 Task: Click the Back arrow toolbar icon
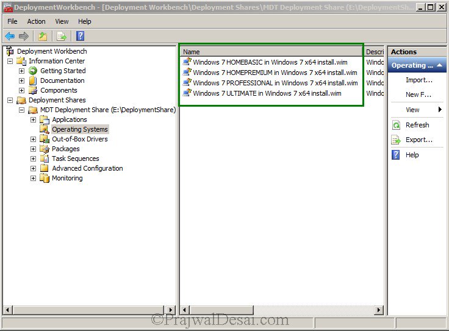10,37
